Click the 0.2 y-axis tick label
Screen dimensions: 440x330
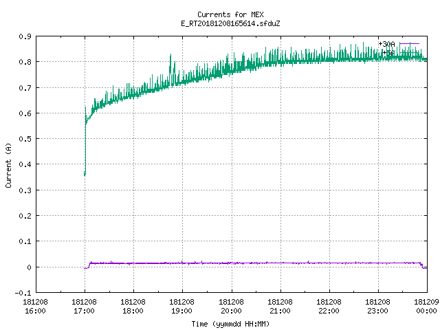(25, 216)
